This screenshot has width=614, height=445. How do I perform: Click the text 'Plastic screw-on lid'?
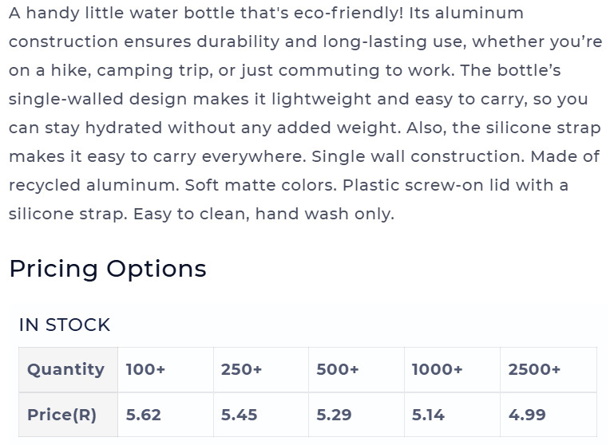[x=426, y=185]
